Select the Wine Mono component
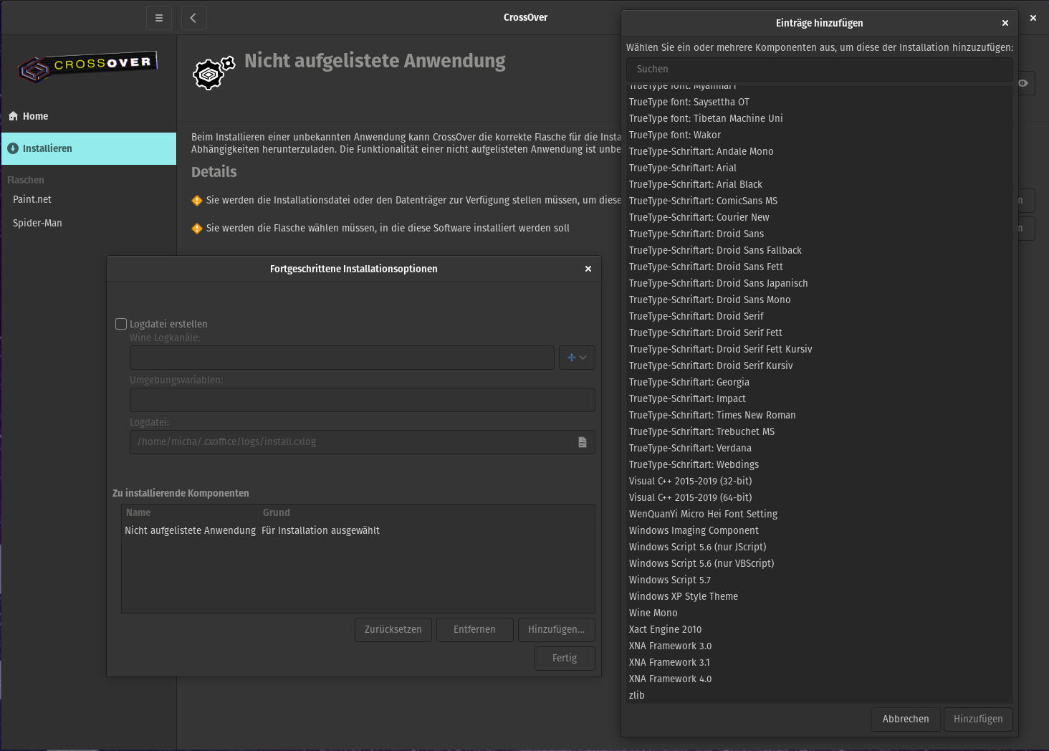This screenshot has height=751, width=1049. coord(653,613)
